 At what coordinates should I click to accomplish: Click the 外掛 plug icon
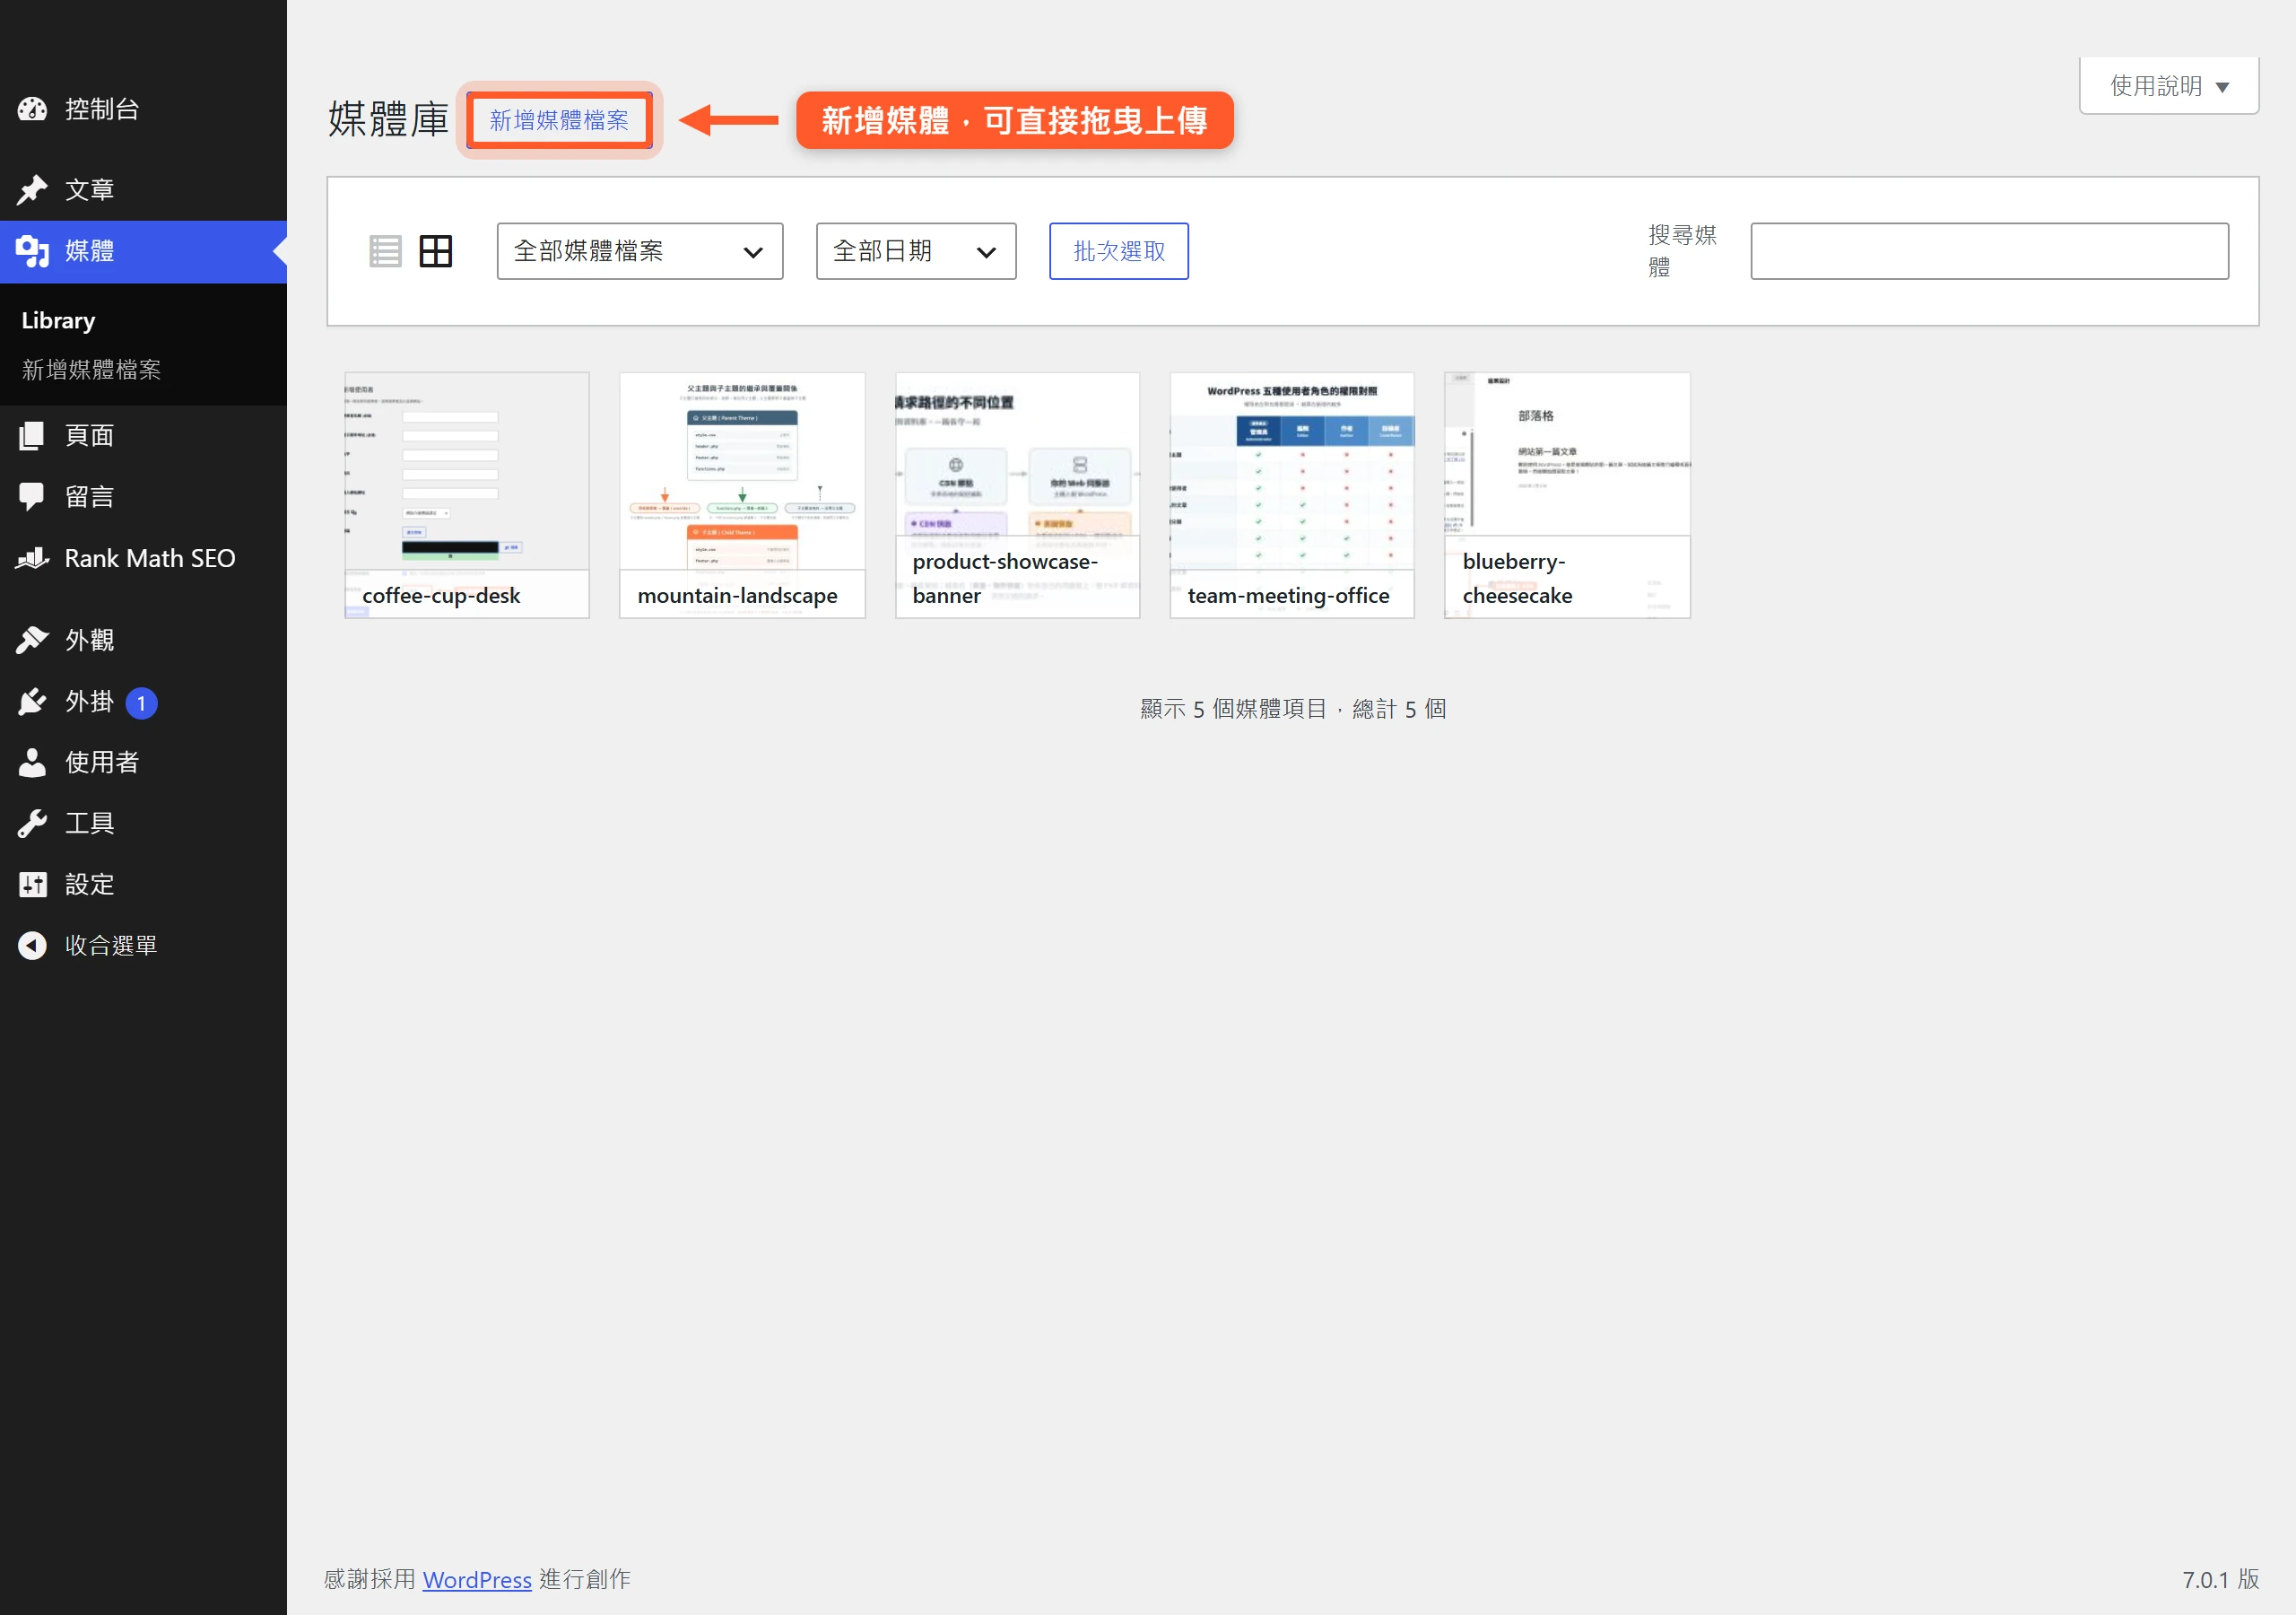[x=32, y=702]
